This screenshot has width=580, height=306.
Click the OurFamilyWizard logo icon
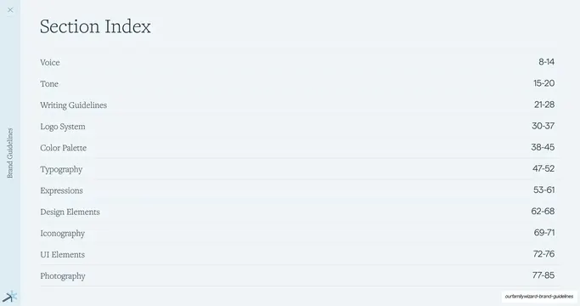[10, 297]
